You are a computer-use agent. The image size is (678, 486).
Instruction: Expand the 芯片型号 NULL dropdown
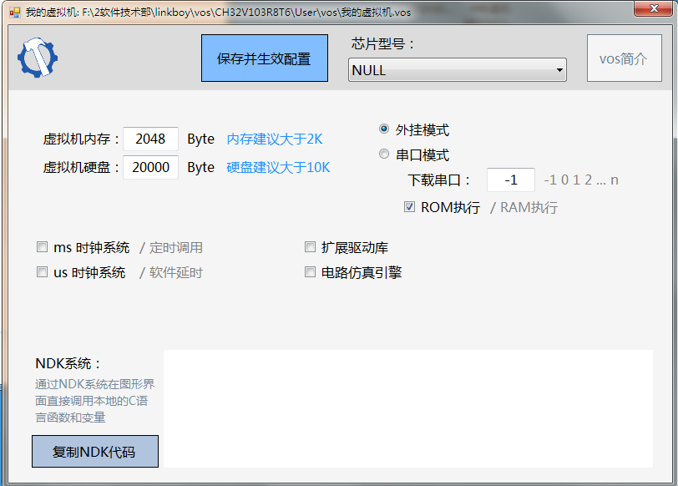[457, 69]
